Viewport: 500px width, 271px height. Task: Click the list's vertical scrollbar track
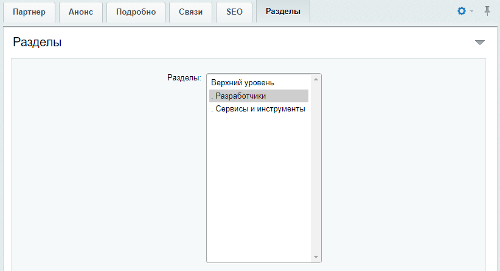pos(316,168)
